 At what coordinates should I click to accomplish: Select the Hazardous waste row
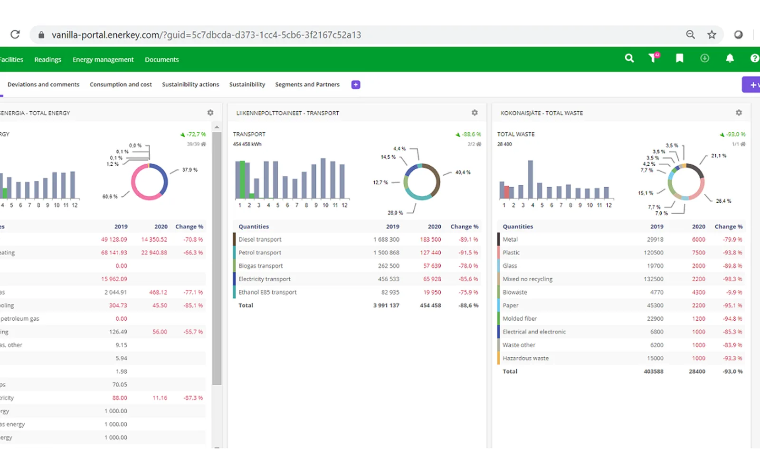pyautogui.click(x=621, y=358)
